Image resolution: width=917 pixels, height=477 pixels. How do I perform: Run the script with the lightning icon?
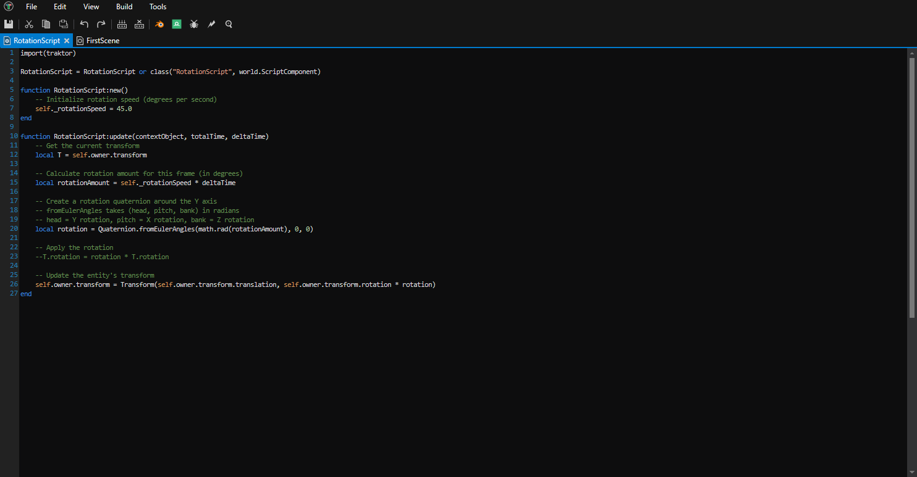pos(211,23)
